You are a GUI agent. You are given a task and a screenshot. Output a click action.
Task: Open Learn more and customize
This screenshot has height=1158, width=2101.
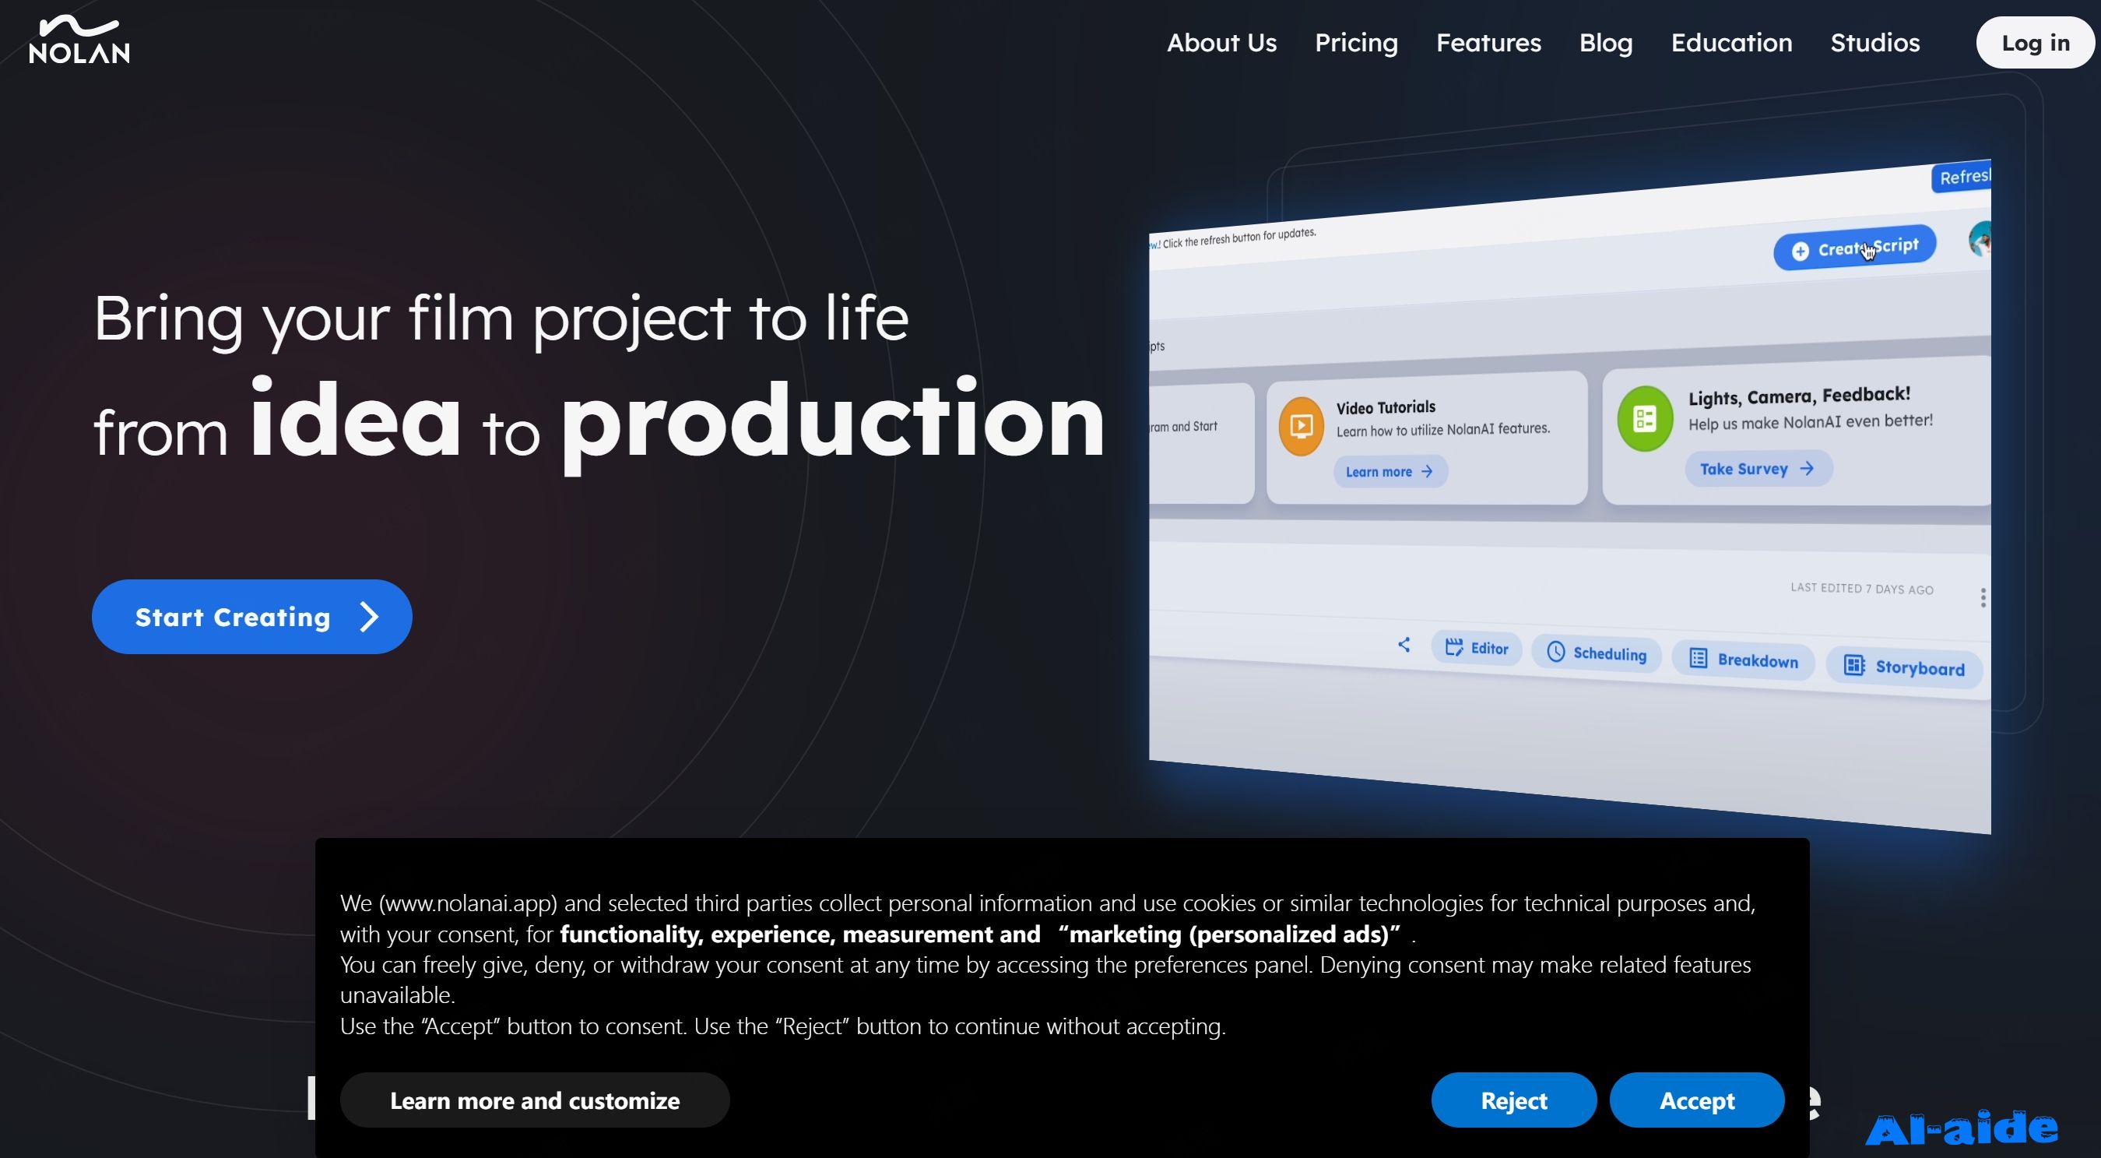tap(534, 1100)
